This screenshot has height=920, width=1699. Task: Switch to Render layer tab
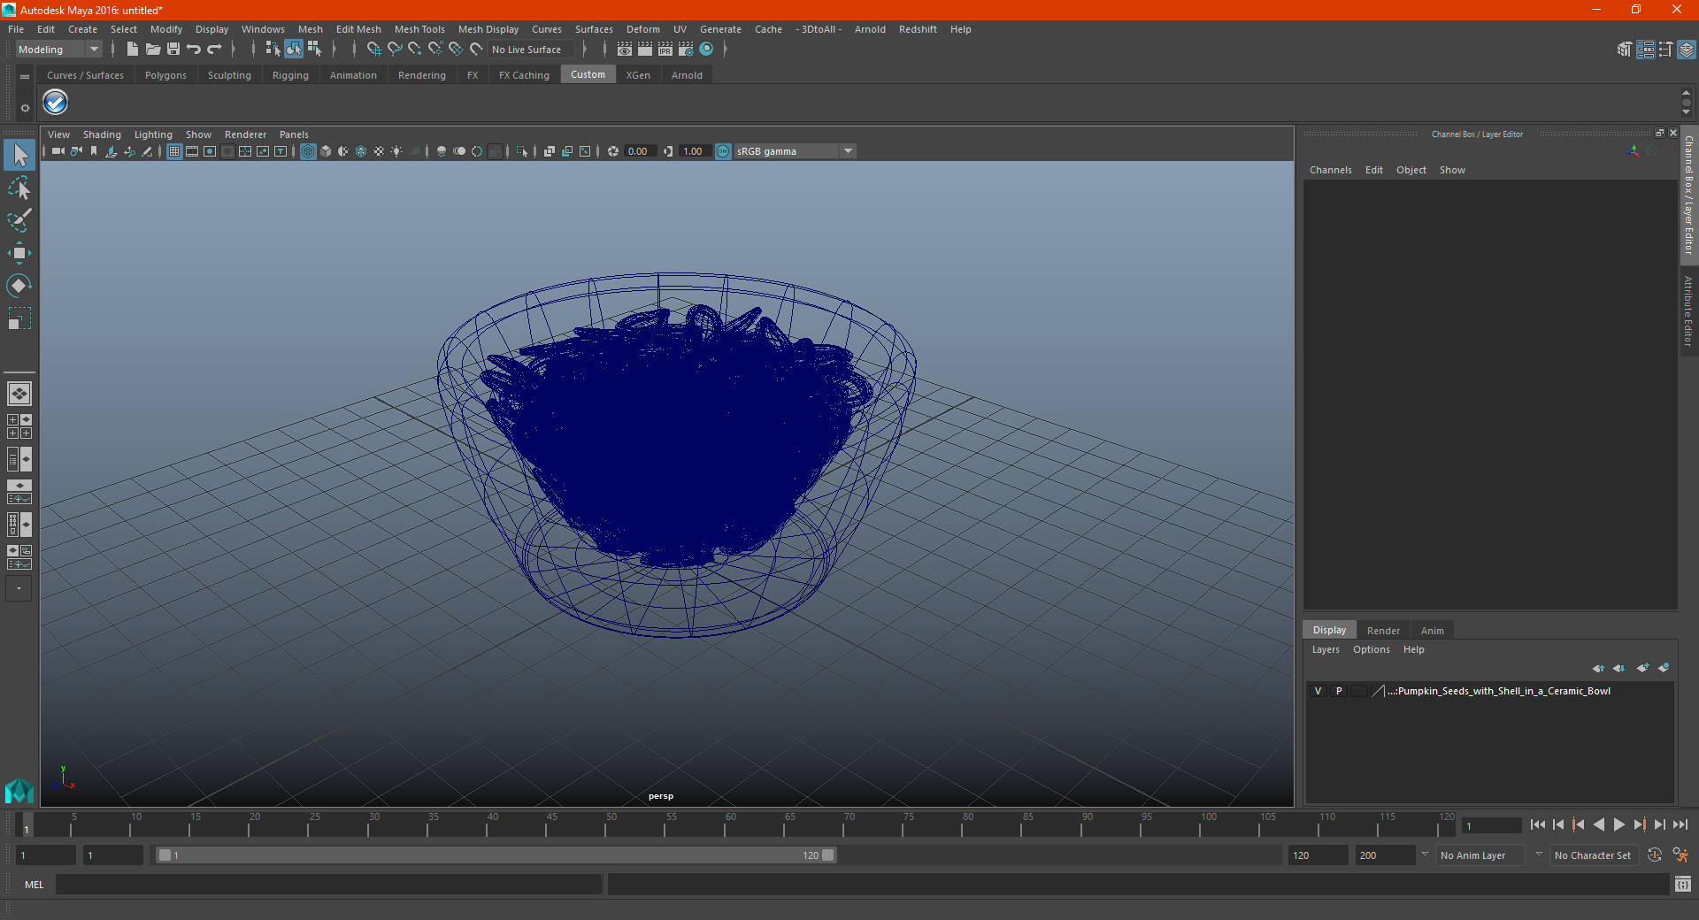click(1383, 631)
